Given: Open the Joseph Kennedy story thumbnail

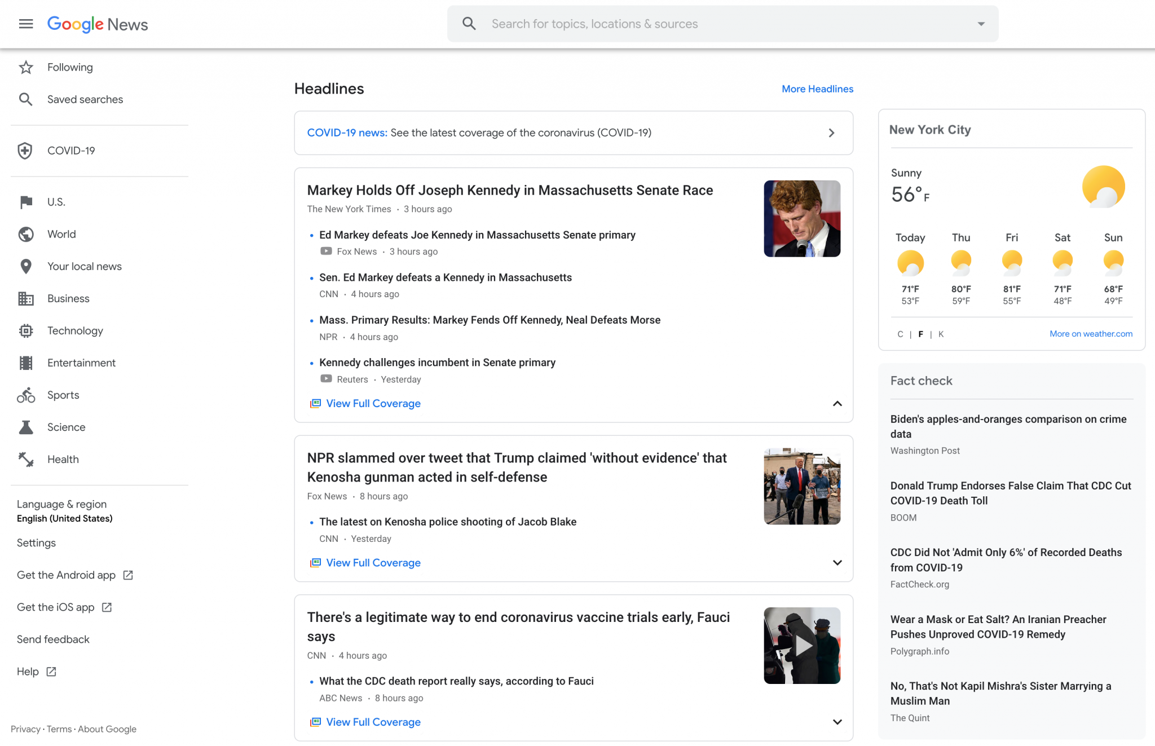Looking at the screenshot, I should click(802, 219).
